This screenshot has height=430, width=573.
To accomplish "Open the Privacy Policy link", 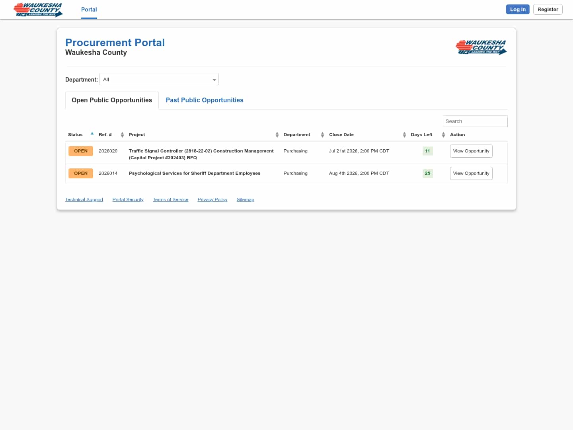I will click(212, 199).
